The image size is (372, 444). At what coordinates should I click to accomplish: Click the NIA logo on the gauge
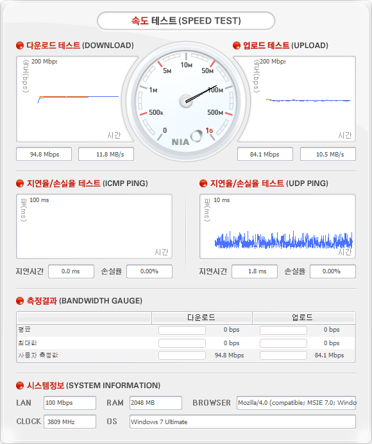tap(187, 137)
